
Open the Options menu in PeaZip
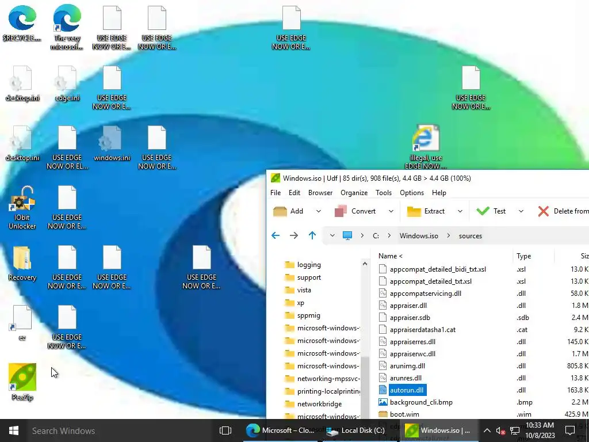coord(412,193)
